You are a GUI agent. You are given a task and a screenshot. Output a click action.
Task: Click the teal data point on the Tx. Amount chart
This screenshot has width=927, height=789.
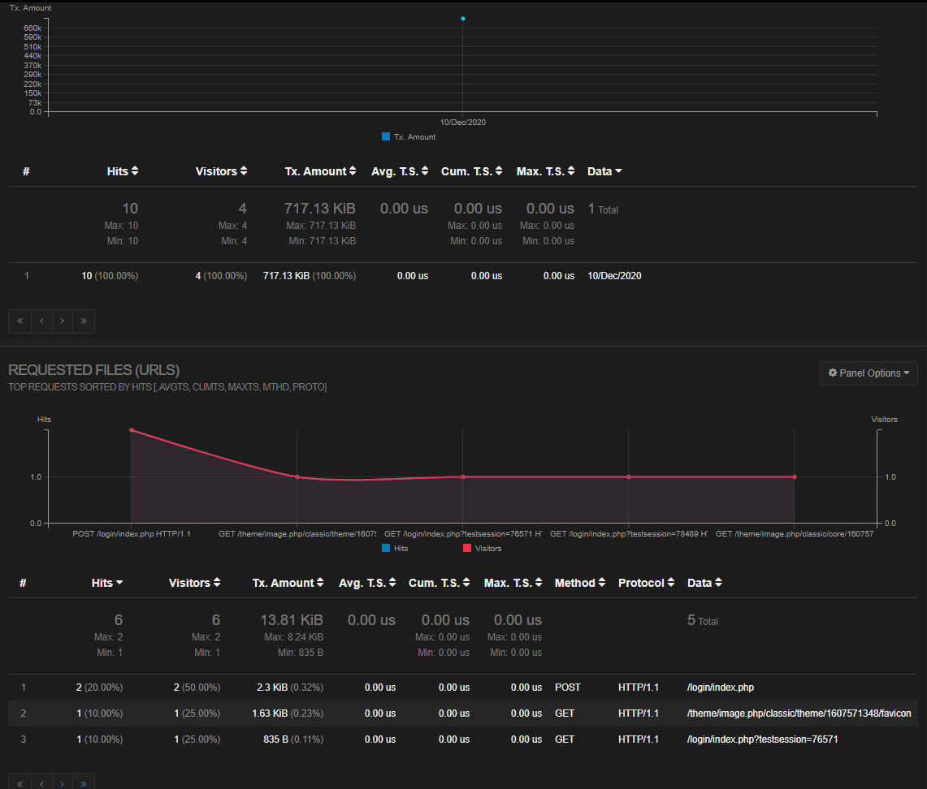(462, 18)
